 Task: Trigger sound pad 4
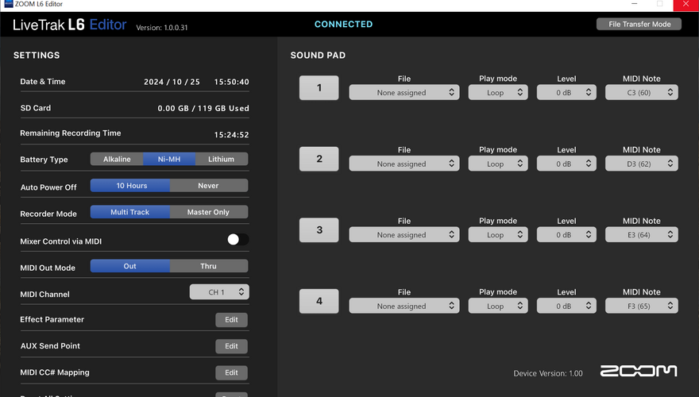point(319,301)
